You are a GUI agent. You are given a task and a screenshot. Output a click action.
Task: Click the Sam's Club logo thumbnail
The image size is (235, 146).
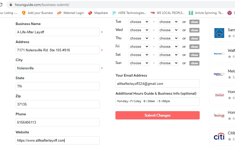point(219,33)
